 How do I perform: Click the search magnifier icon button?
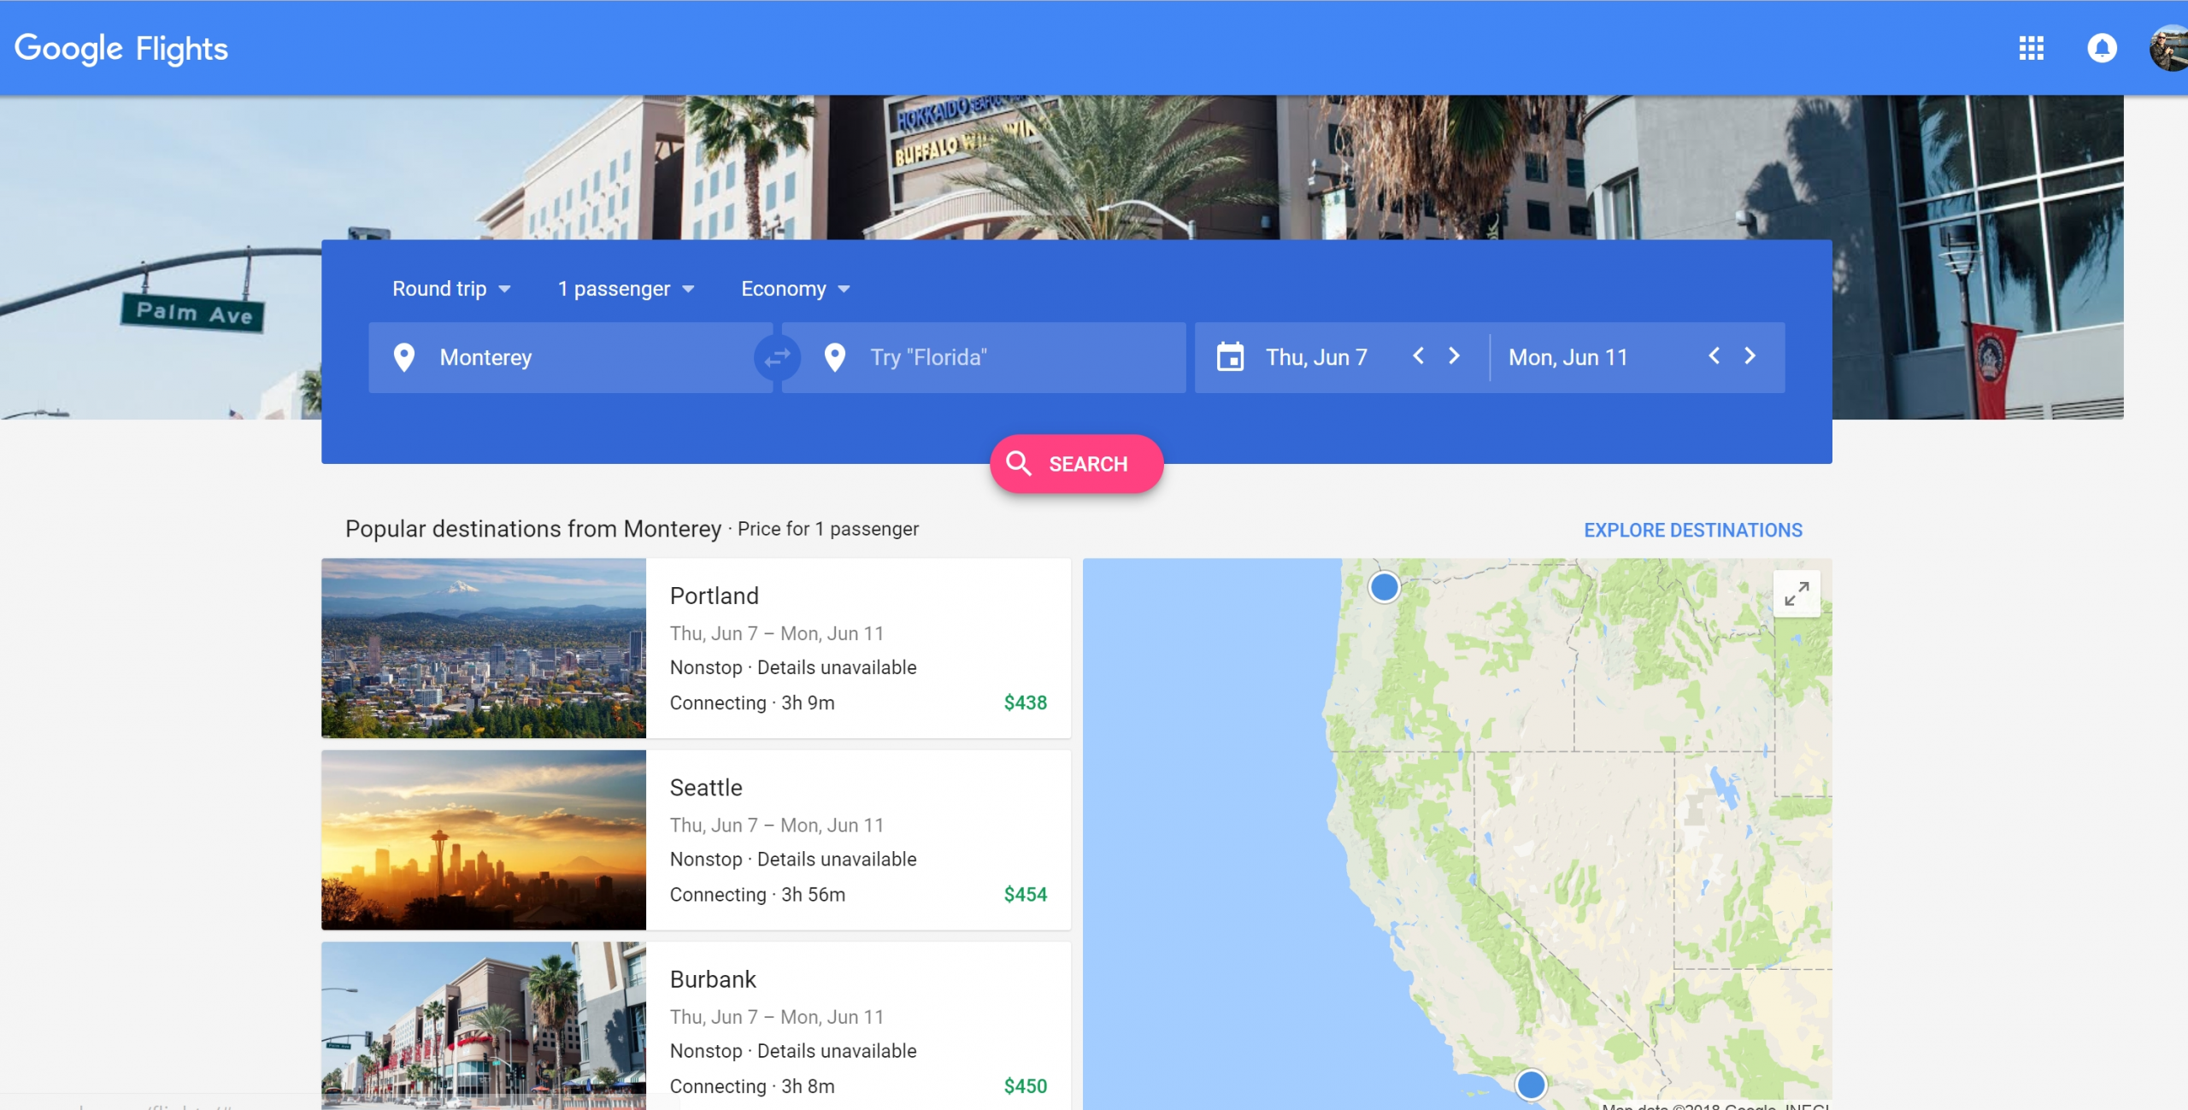click(1019, 463)
